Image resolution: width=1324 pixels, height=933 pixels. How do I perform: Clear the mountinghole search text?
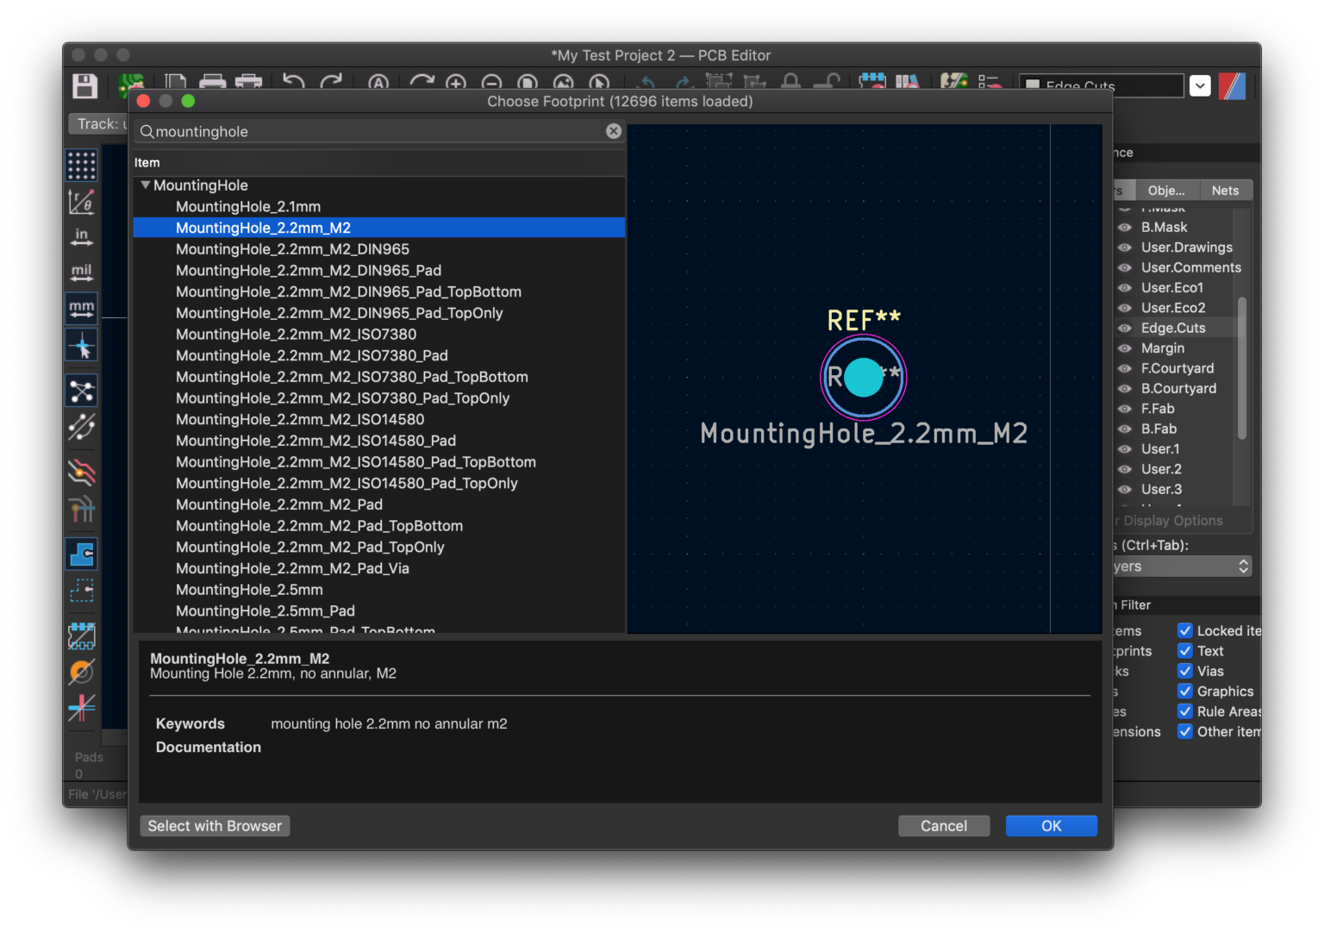(x=613, y=130)
